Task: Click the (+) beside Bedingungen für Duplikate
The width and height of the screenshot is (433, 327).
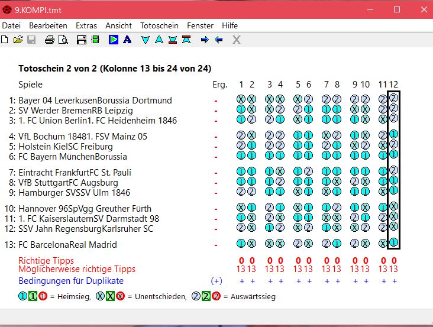Action: click(217, 281)
